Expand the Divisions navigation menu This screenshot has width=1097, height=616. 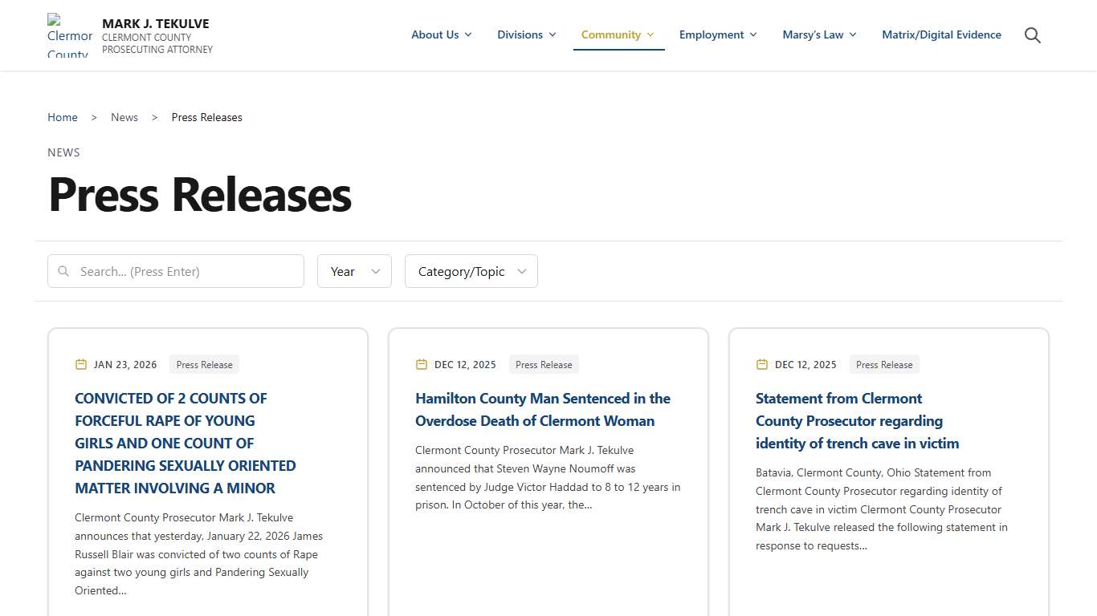(x=526, y=34)
